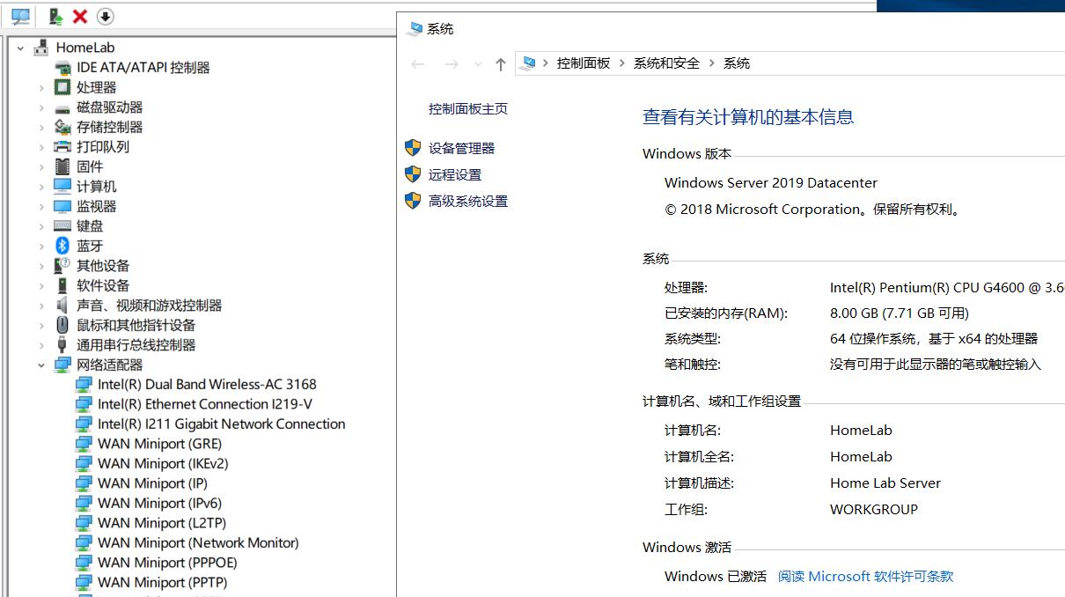
Task: Expand the 存储控制器 node arrow
Action: 41,127
